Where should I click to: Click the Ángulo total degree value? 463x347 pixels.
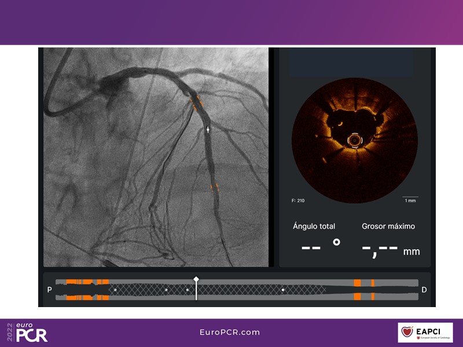pos(320,248)
